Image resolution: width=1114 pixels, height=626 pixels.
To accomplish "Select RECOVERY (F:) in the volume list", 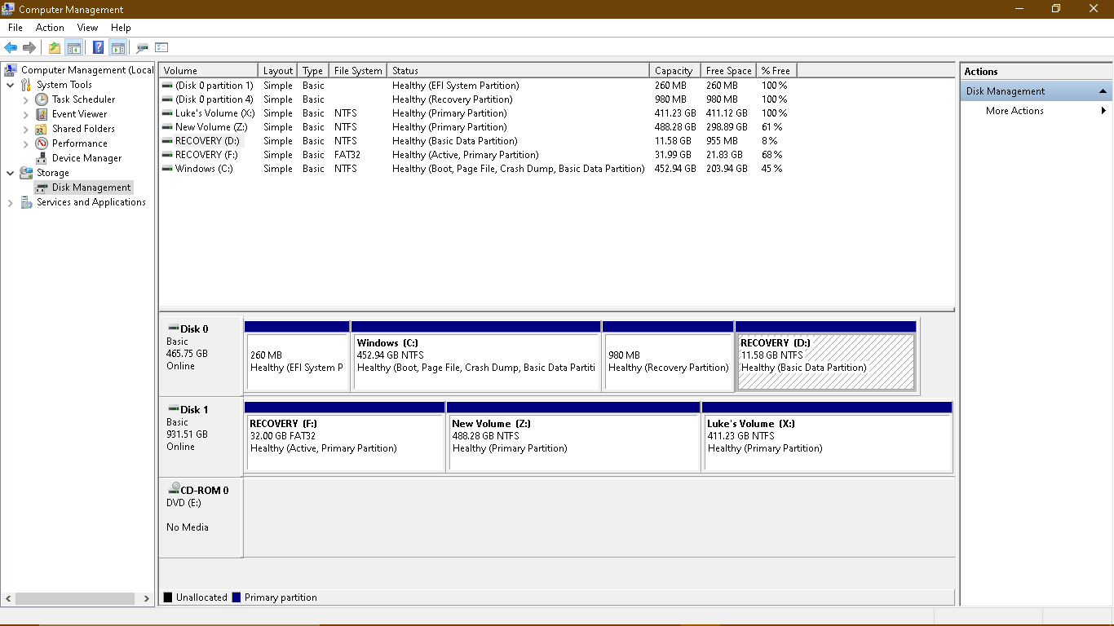I will point(476,155).
